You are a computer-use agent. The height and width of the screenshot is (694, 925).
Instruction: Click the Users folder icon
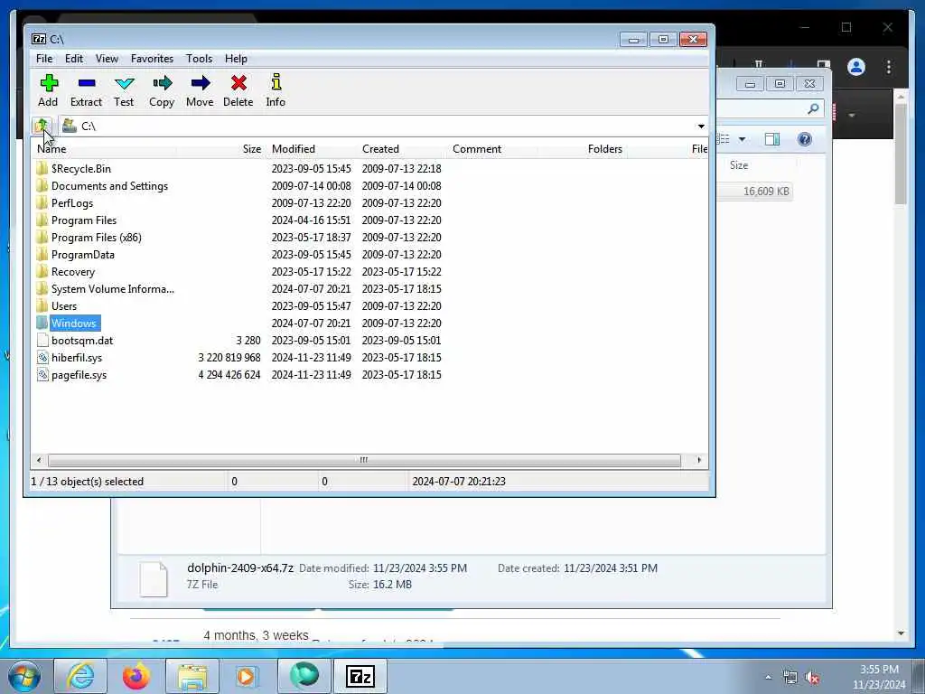tap(42, 305)
